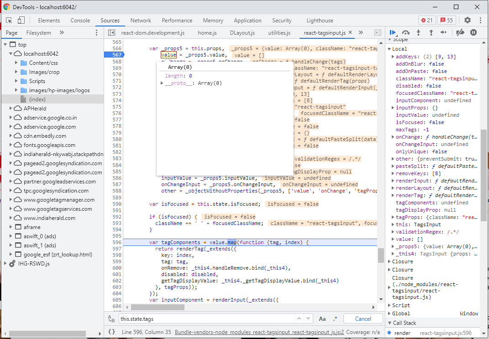Step over next function call
This screenshot has width=489, height=339.
coord(406,32)
